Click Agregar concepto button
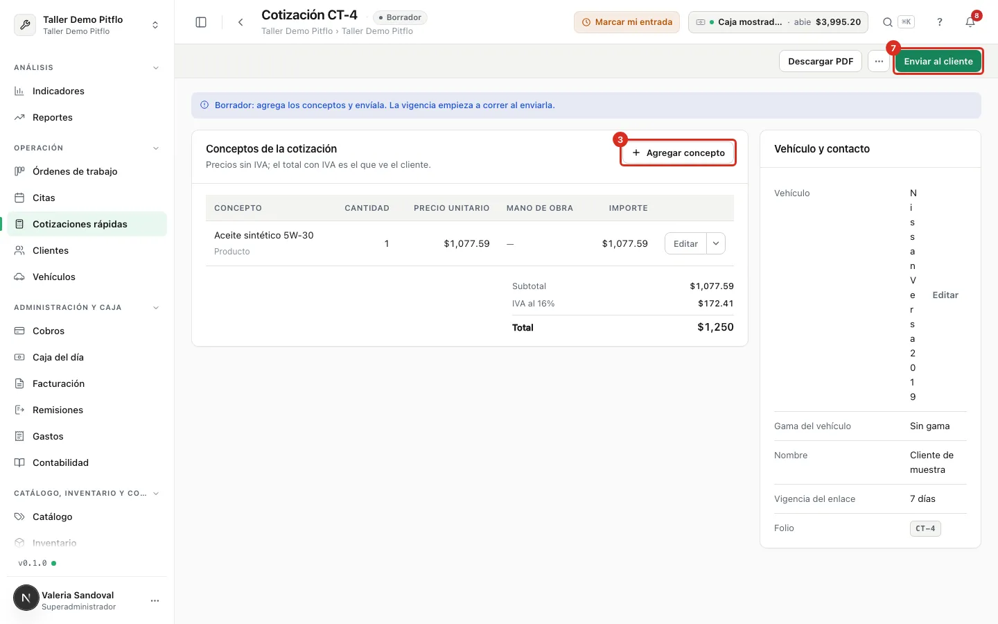This screenshot has height=624, width=998. pos(678,153)
